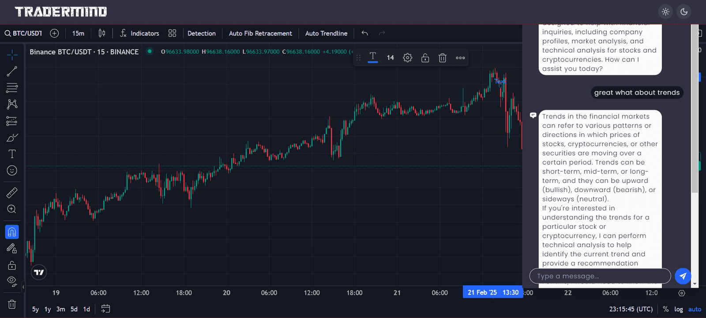
Task: Open the 15m interval dropdown
Action: tap(78, 33)
